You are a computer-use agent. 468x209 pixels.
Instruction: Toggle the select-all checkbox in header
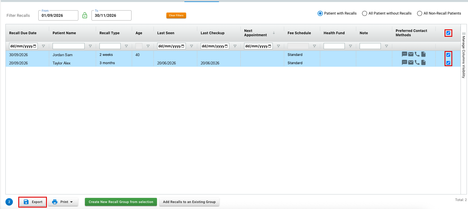coord(448,33)
